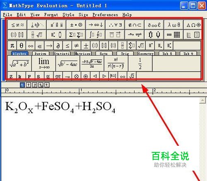Insert the limit x→∞ expression
Viewport: 207px width, 181px height.
click(x=43, y=63)
